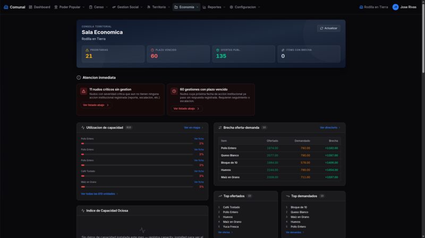The height and width of the screenshot is (238, 425).
Task: Click the Rodilla en Tierra community icon
Action: 361,7
